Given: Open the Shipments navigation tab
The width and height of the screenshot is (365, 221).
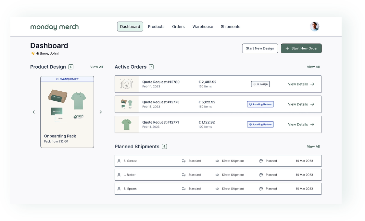Looking at the screenshot, I should tap(230, 27).
